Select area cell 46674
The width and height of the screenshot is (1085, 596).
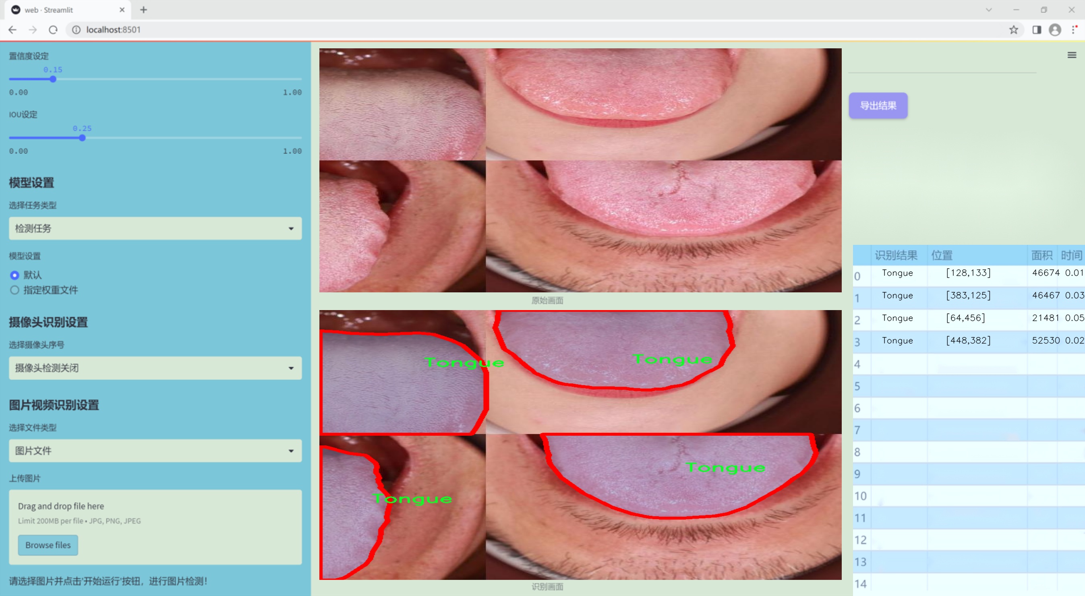1046,273
